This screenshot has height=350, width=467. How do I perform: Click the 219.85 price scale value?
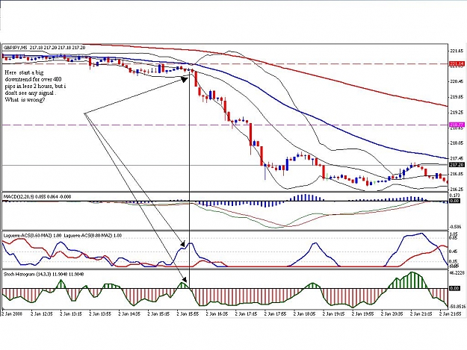coord(457,97)
